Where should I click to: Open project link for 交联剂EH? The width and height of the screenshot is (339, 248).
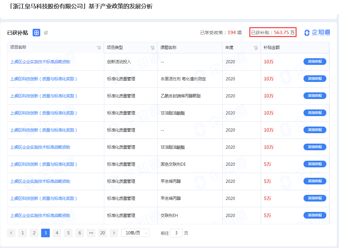(40, 215)
